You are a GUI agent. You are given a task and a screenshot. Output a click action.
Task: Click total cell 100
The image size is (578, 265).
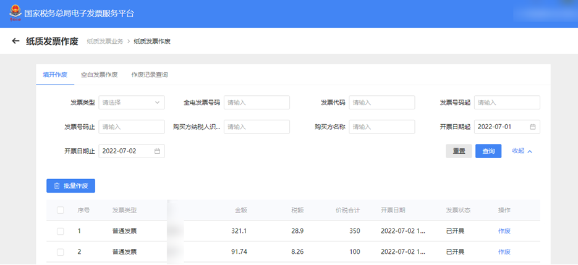coord(355,252)
